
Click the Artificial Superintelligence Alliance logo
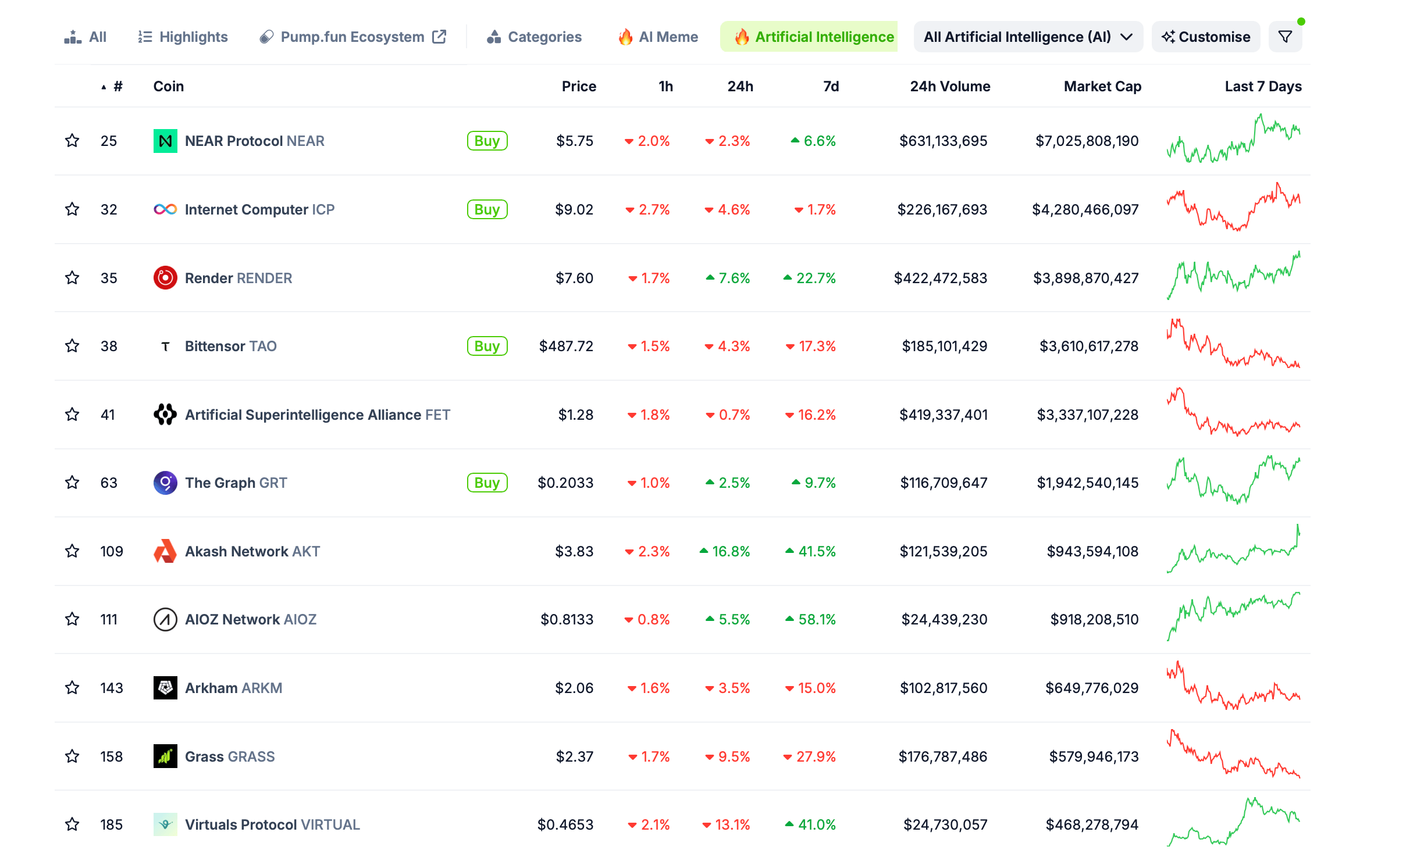click(165, 415)
